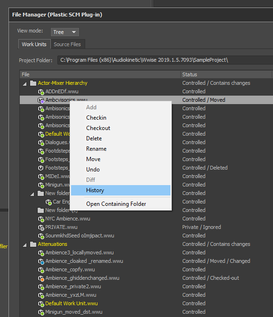The image size is (273, 317).
Task: Choose History from the context menu
Action: (x=120, y=190)
